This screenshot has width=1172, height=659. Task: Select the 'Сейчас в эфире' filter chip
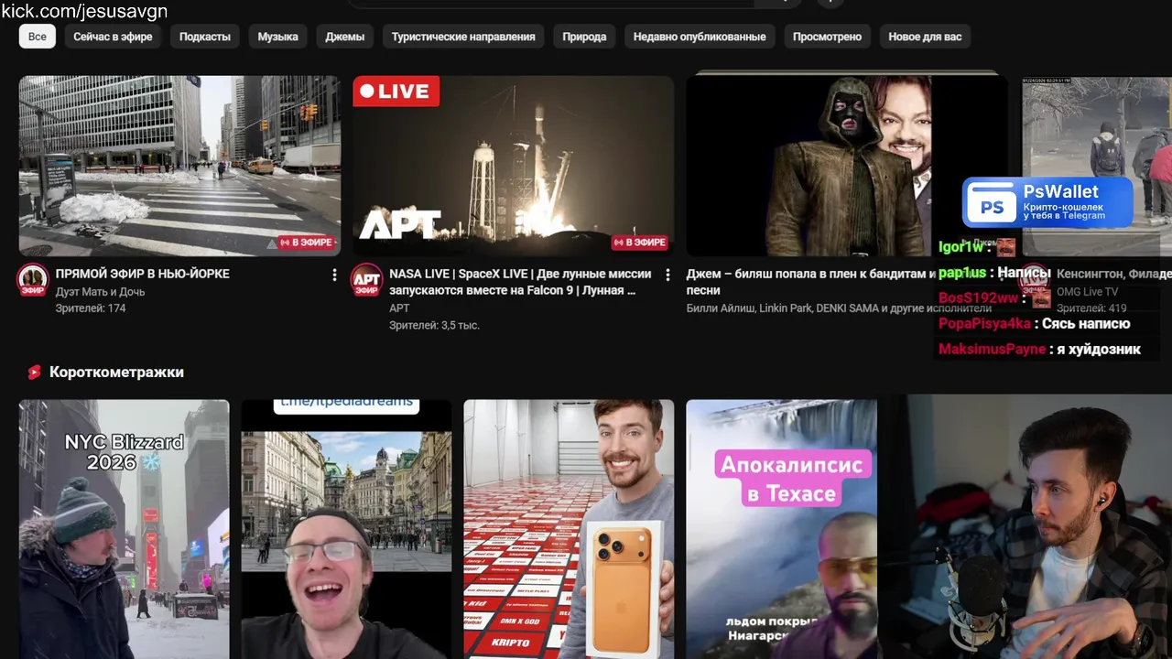point(113,37)
